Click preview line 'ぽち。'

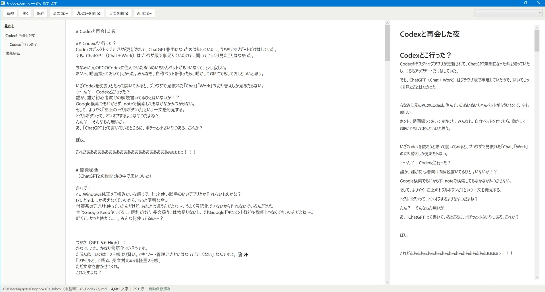tap(404, 235)
